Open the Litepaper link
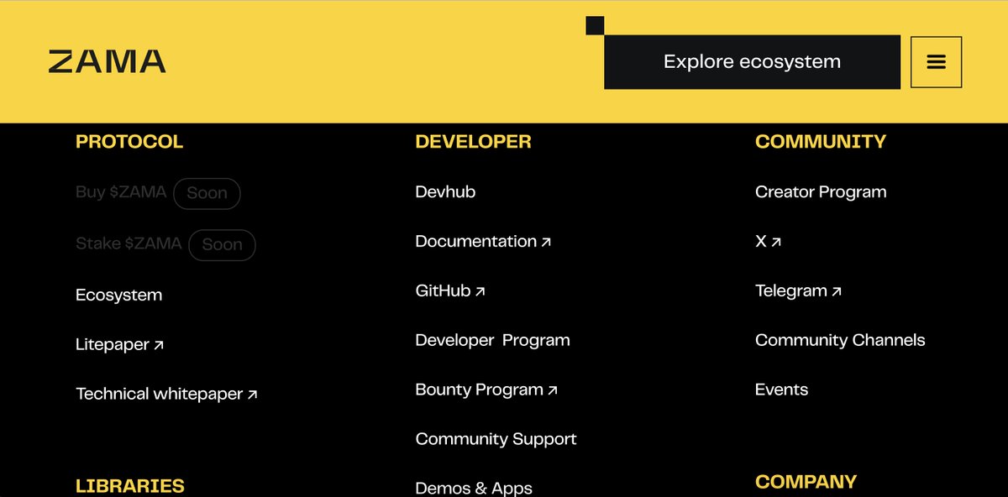1008x497 pixels. pyautogui.click(x=119, y=344)
